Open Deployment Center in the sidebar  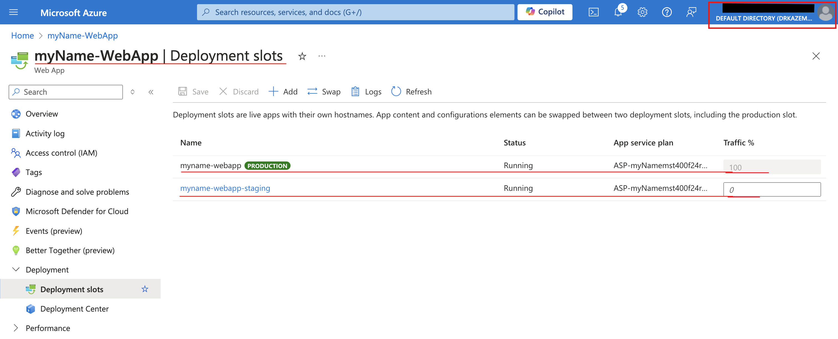tap(74, 309)
